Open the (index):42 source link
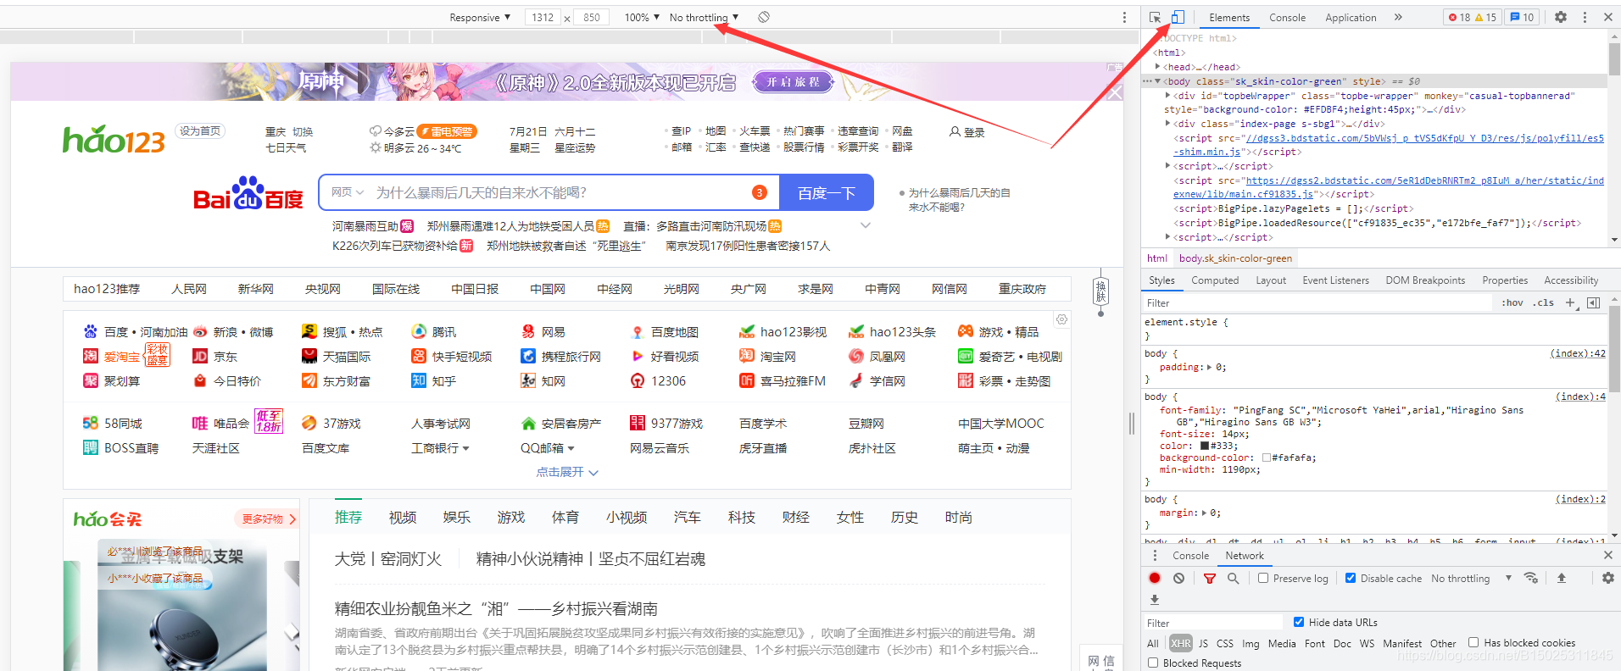1621x671 pixels. point(1578,353)
